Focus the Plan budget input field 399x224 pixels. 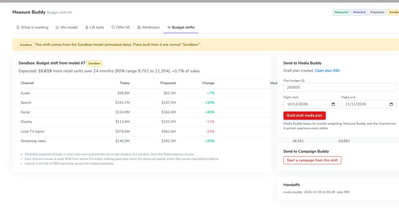pyautogui.click(x=340, y=87)
